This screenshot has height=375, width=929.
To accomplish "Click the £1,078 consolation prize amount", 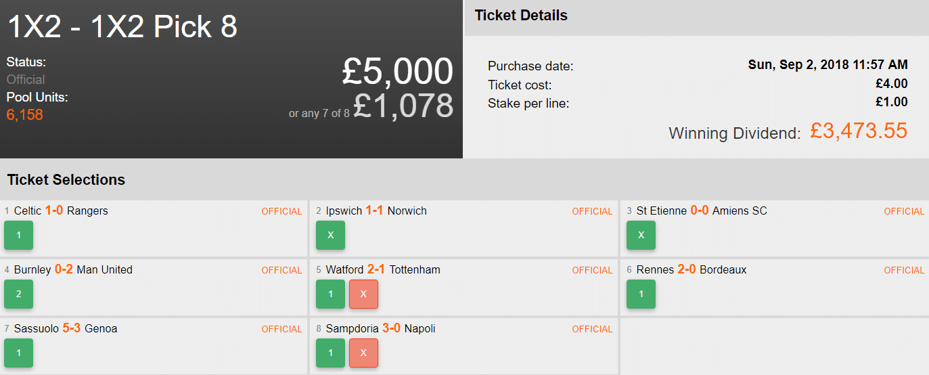I will pos(403,106).
